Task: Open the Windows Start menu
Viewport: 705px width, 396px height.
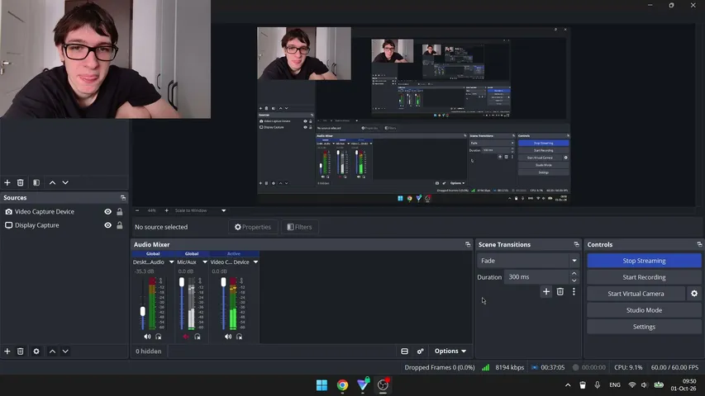Action: coord(322,385)
